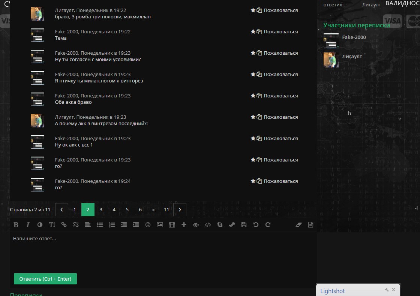Copy icon for 'браво, 3 ромба три полоски, макмиллан'
The image size is (420, 296).
coord(259,10)
